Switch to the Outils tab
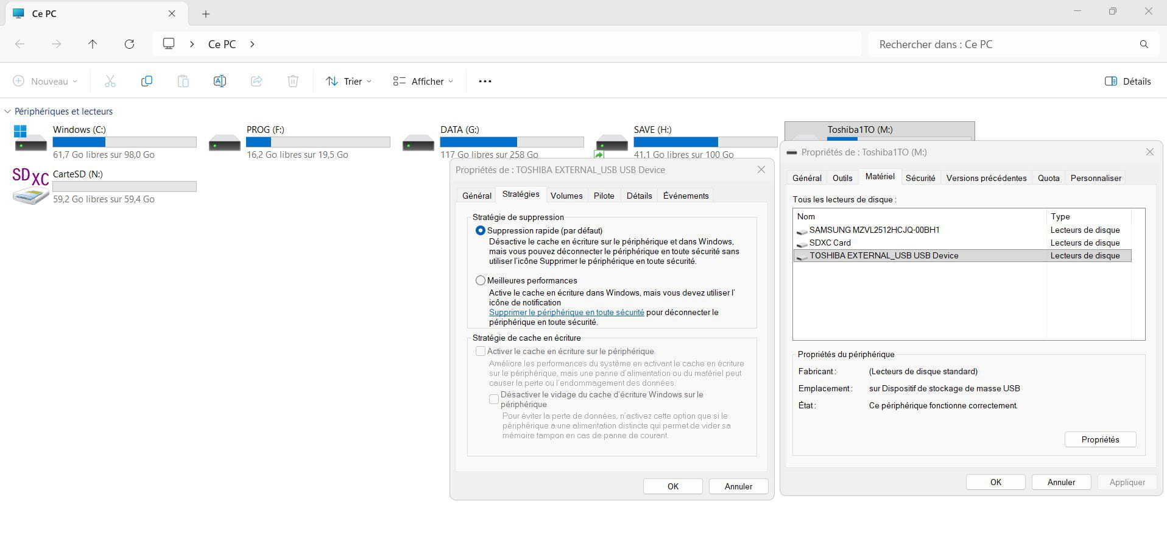 842,178
